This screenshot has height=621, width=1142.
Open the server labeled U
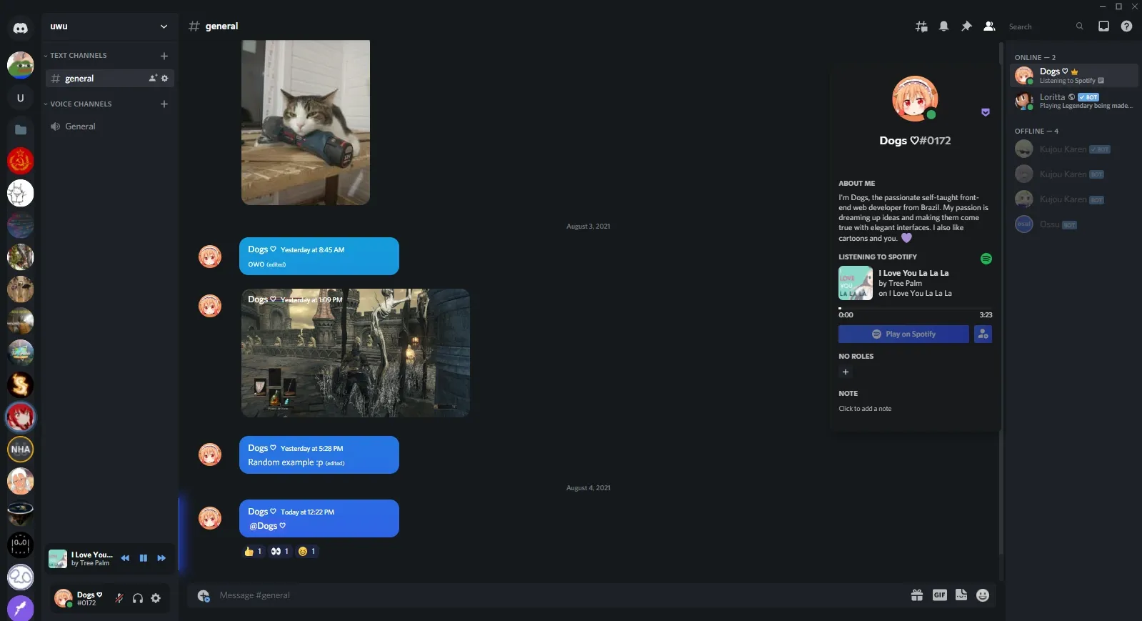(20, 98)
